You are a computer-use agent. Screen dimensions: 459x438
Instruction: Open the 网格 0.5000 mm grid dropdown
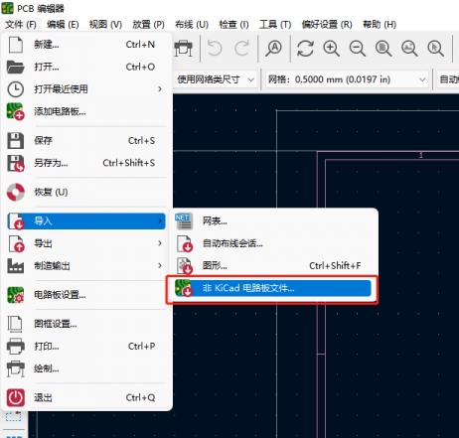coord(347,79)
